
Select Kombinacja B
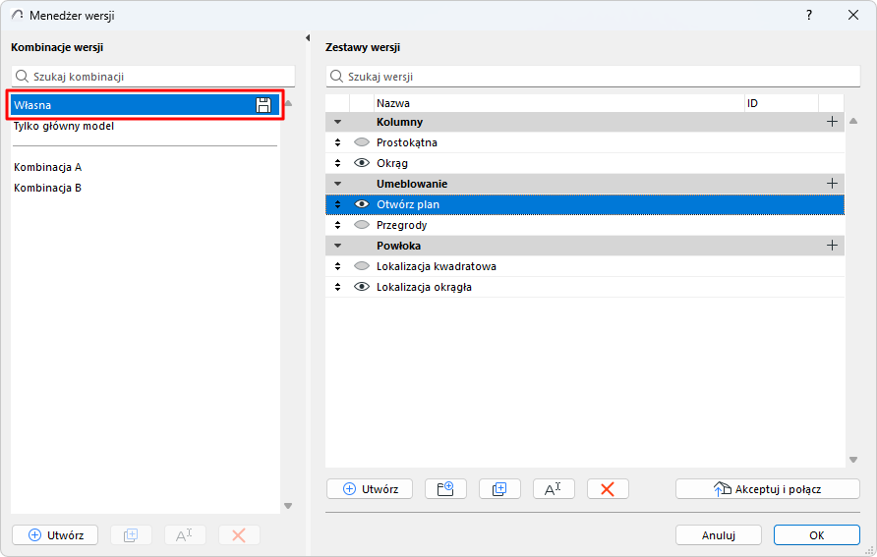pos(47,188)
